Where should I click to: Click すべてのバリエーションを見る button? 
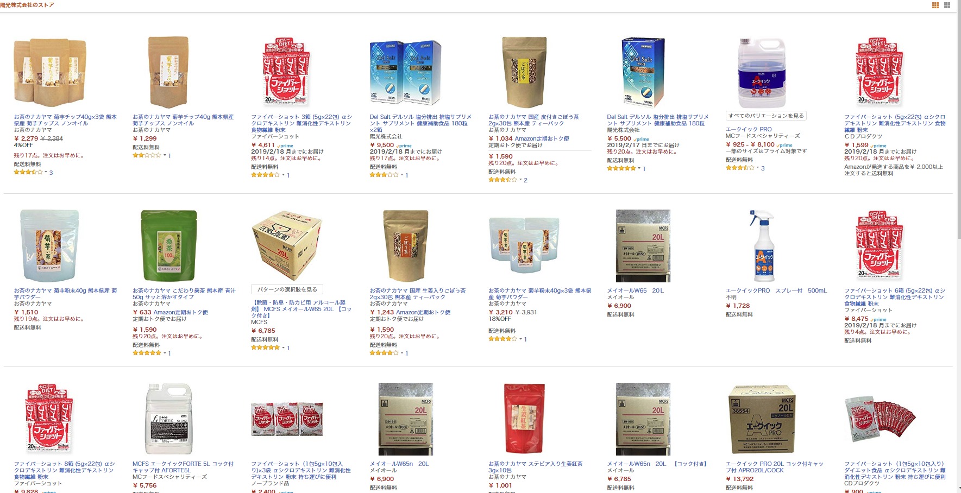coord(767,116)
